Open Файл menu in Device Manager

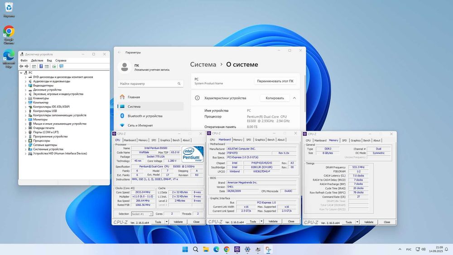tap(24, 61)
